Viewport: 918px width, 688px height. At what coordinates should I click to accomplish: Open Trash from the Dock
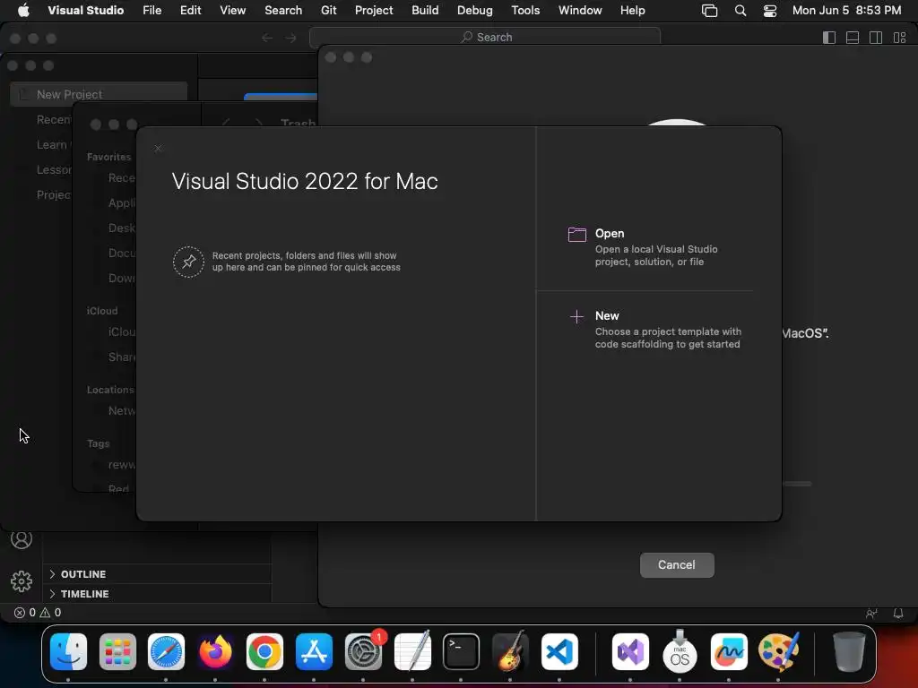pos(848,652)
